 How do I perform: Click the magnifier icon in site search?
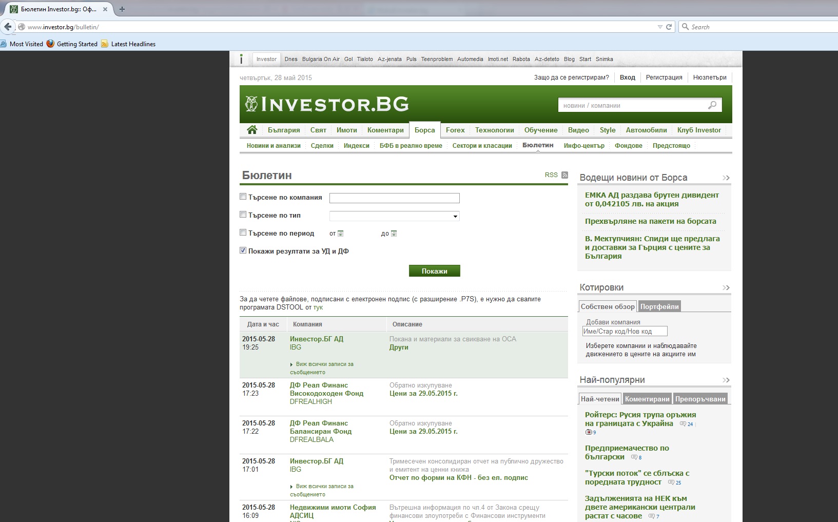pyautogui.click(x=712, y=105)
